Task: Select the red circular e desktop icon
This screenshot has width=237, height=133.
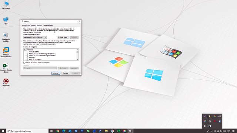Action: coord(6,82)
